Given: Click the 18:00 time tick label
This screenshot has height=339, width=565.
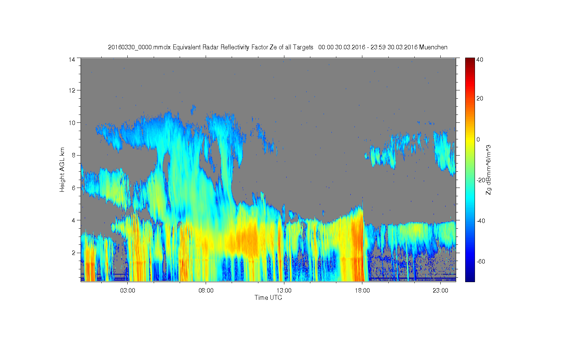Looking at the screenshot, I should pyautogui.click(x=362, y=291).
